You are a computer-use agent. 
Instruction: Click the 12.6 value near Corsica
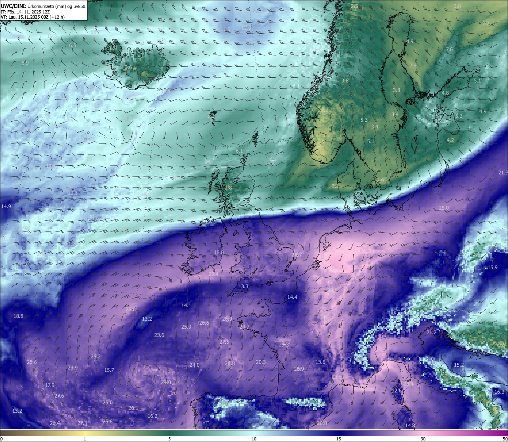(396, 391)
